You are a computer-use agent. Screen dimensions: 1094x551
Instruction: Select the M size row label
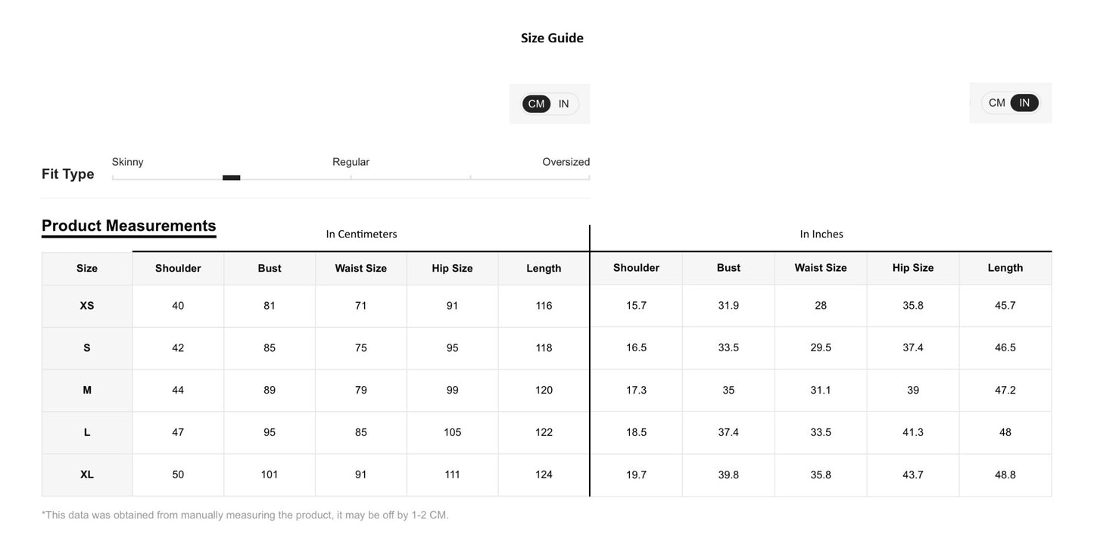87,391
